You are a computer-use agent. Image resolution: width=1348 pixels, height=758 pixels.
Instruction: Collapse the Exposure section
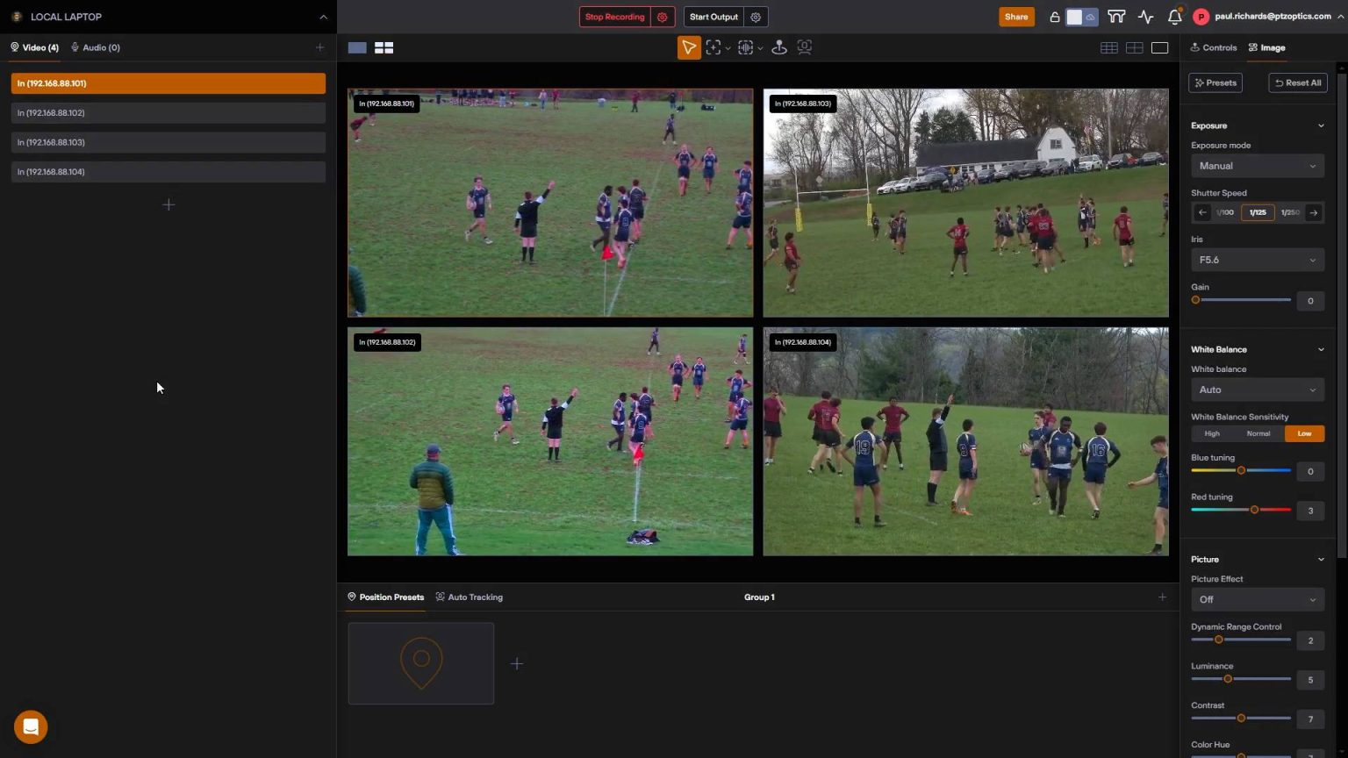(x=1321, y=125)
